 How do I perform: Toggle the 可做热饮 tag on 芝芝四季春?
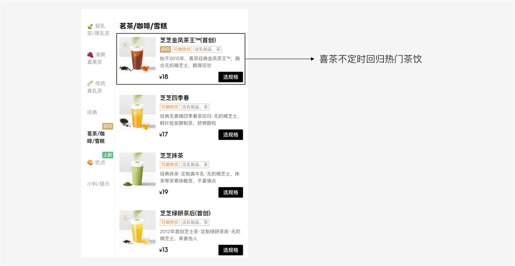[171, 106]
